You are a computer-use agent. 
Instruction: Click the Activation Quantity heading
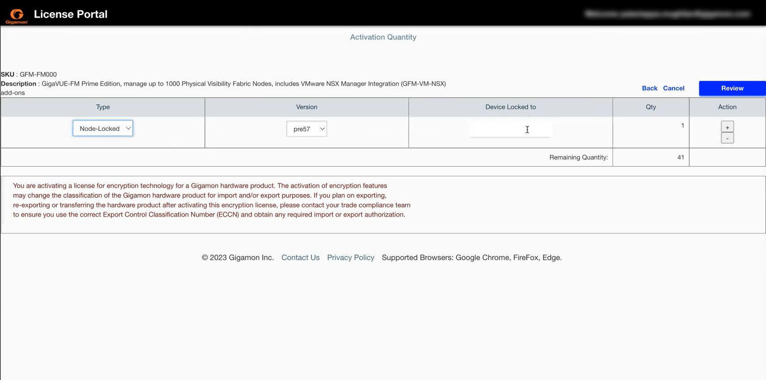click(383, 37)
